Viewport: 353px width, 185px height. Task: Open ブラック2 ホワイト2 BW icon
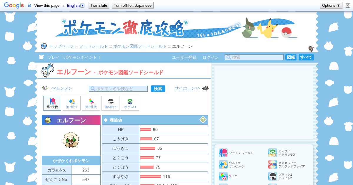[x=273, y=176]
